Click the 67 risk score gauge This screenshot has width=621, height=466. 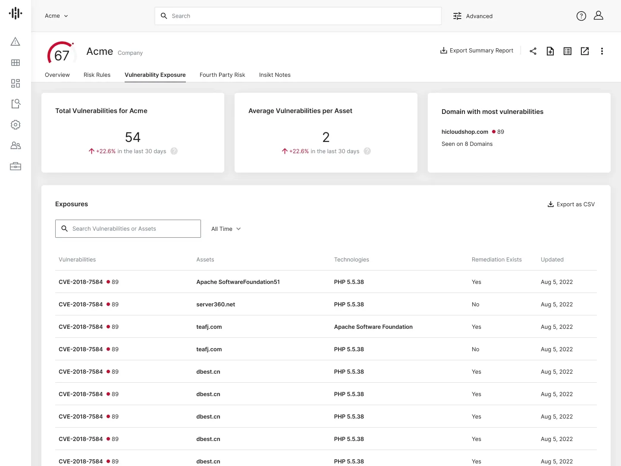point(62,54)
